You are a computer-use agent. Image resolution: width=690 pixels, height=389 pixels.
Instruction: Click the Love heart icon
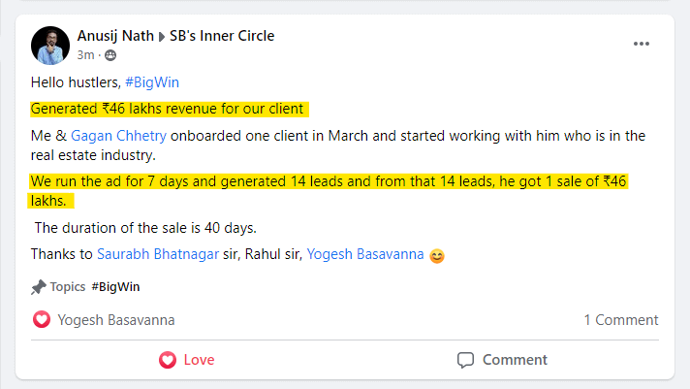click(168, 360)
